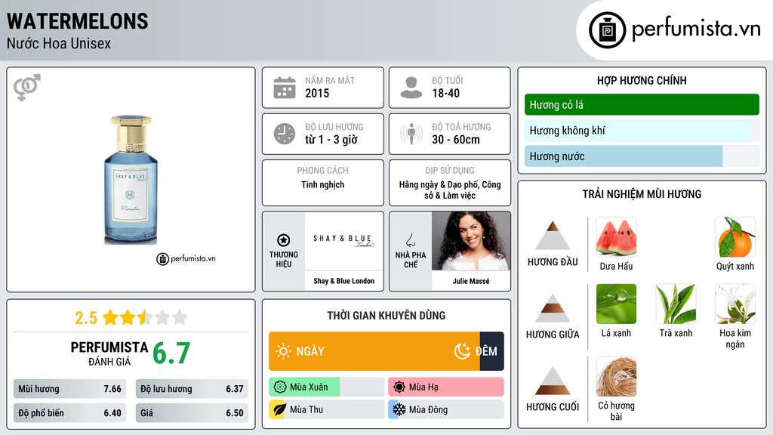This screenshot has width=773, height=435.
Task: Click the Perfumista 6.7 overall score
Action: click(171, 353)
